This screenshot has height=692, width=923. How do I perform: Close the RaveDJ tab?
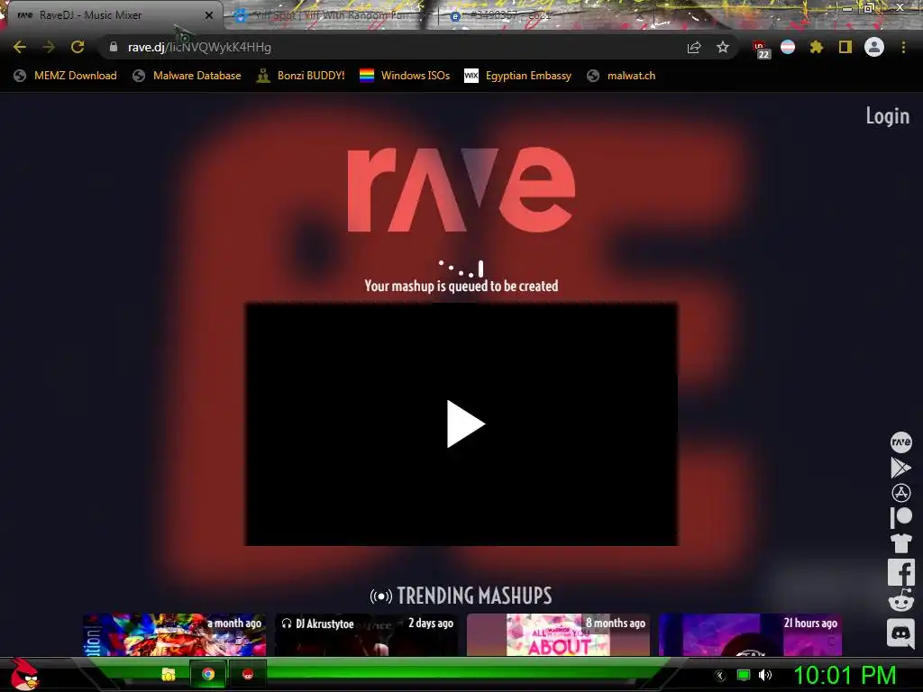[x=209, y=15]
